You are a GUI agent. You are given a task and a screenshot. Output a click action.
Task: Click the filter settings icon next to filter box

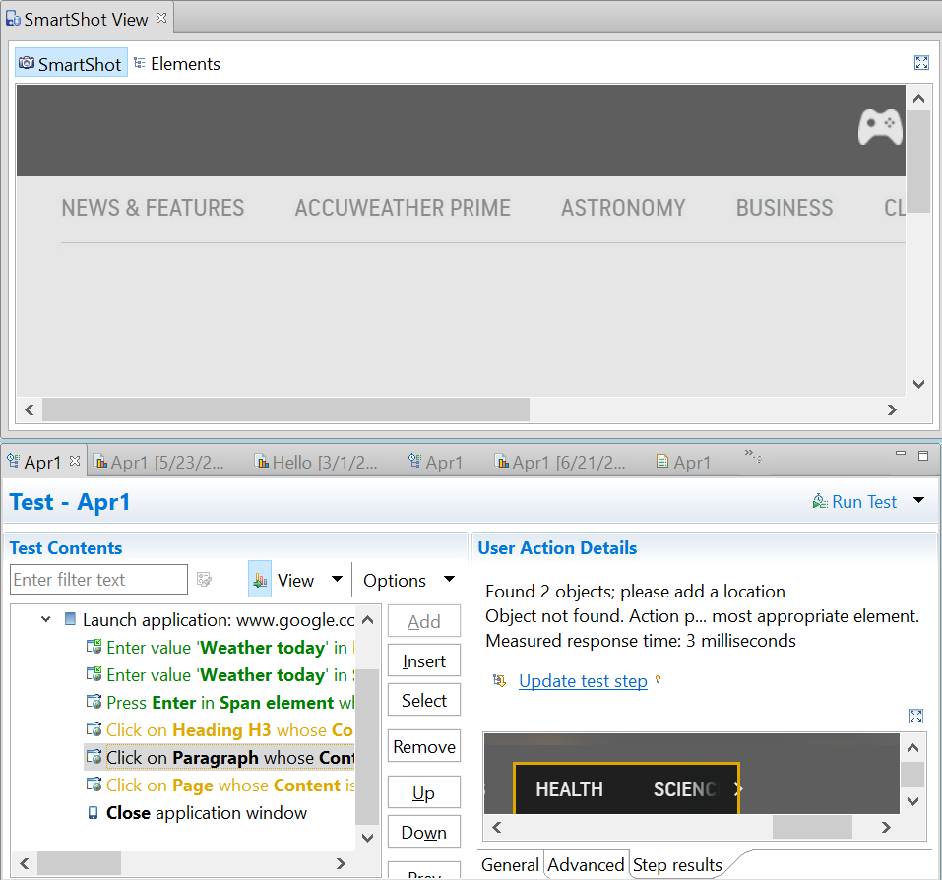coord(204,580)
